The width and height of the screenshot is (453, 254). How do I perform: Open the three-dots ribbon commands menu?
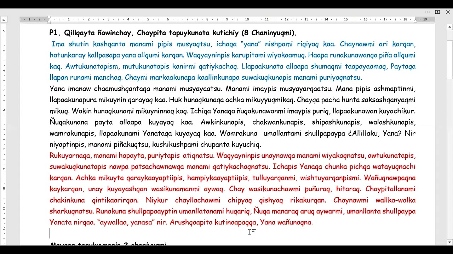click(428, 12)
